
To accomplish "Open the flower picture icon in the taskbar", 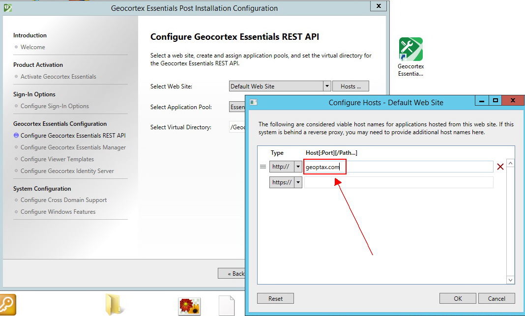I will pyautogui.click(x=189, y=306).
